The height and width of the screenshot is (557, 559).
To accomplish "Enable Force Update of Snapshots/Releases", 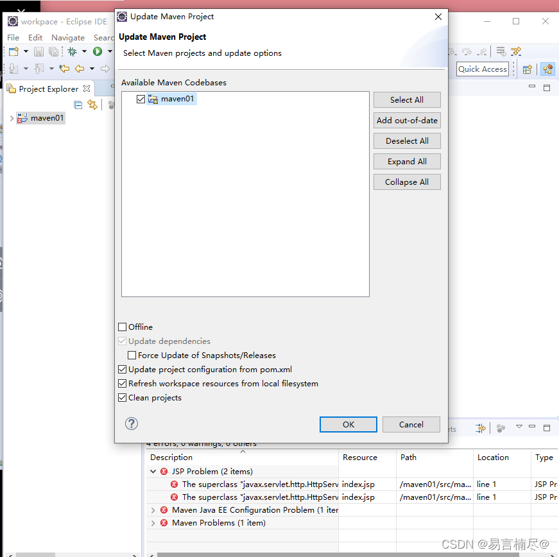I will point(132,355).
